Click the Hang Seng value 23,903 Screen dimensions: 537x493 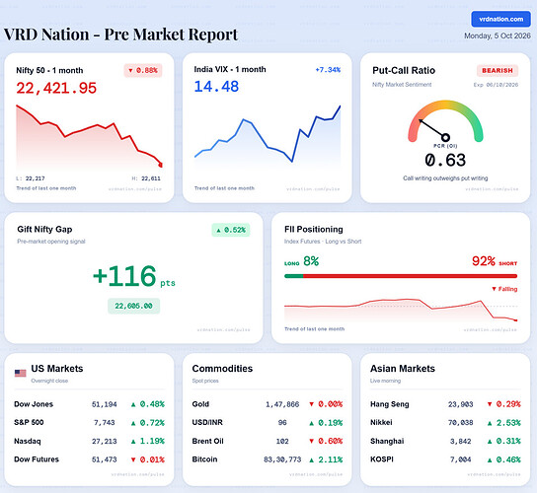[461, 404]
